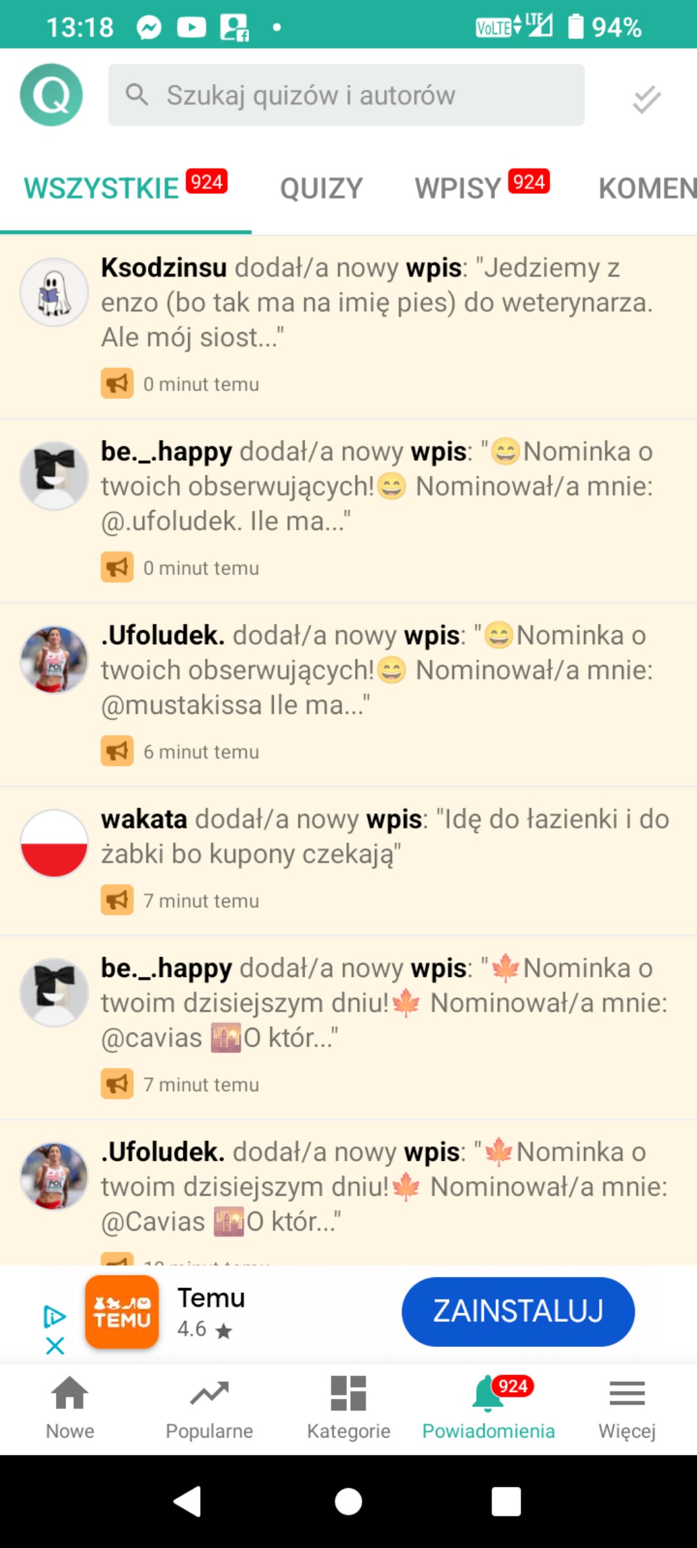Open Ksodzinsu's ghost avatar

click(x=54, y=292)
